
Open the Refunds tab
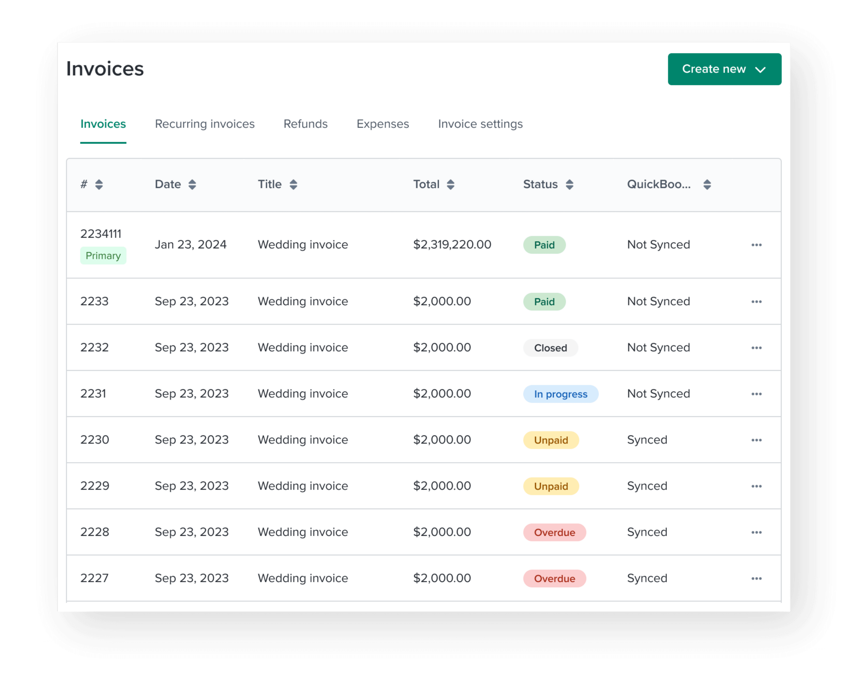click(305, 124)
